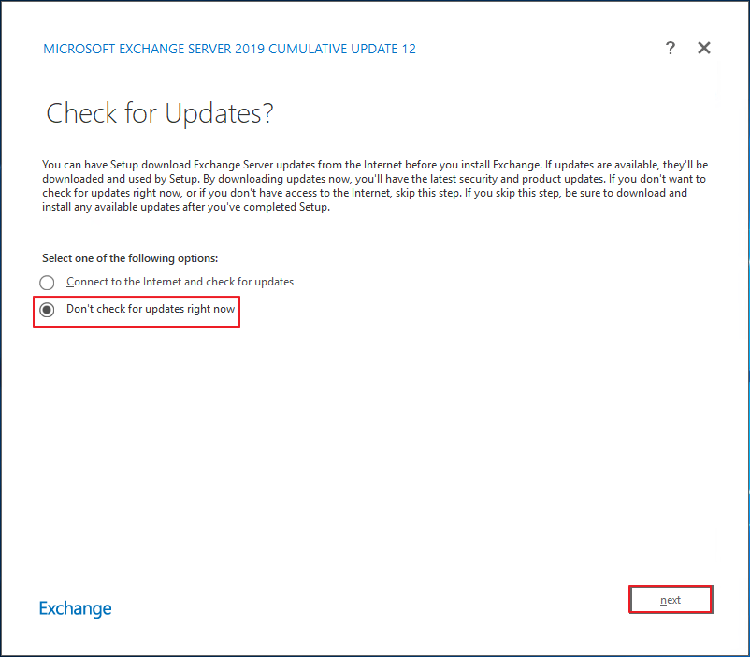Click the setup description paragraph
The width and height of the screenshot is (750, 657).
375,186
